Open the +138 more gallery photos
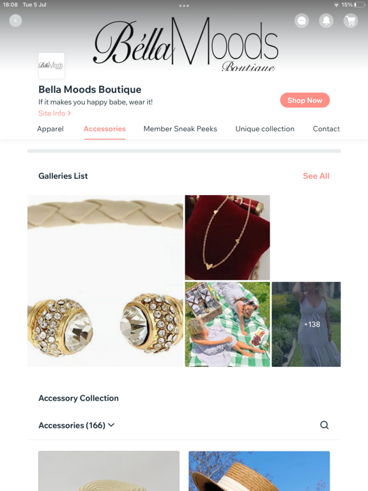 (x=306, y=324)
